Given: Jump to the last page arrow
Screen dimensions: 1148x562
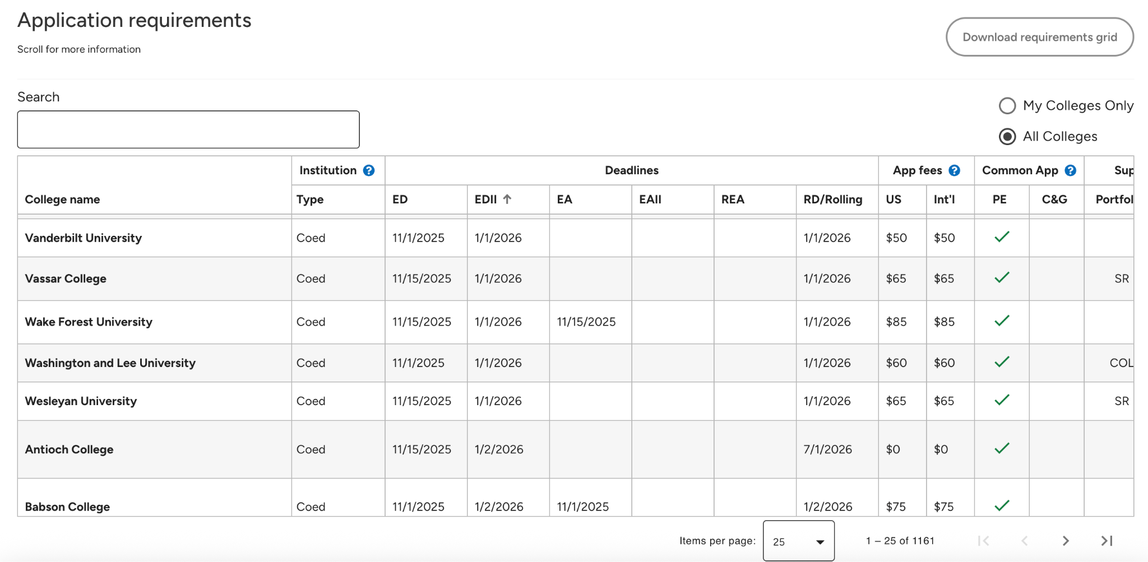Looking at the screenshot, I should (x=1107, y=541).
